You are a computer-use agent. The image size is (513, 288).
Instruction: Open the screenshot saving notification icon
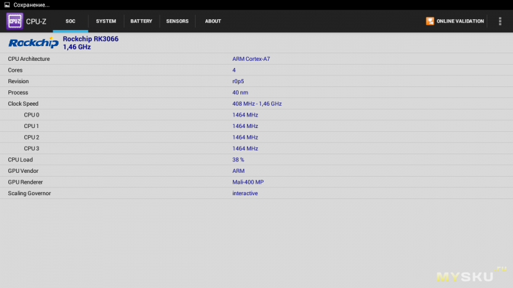[x=7, y=5]
